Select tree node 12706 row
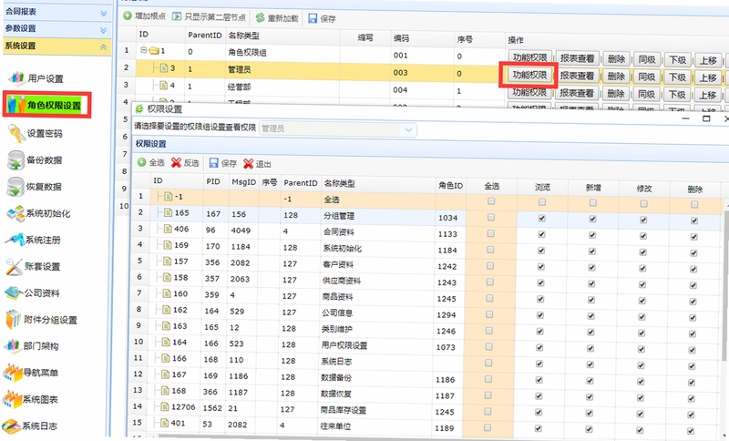This screenshot has width=729, height=441. click(426, 409)
